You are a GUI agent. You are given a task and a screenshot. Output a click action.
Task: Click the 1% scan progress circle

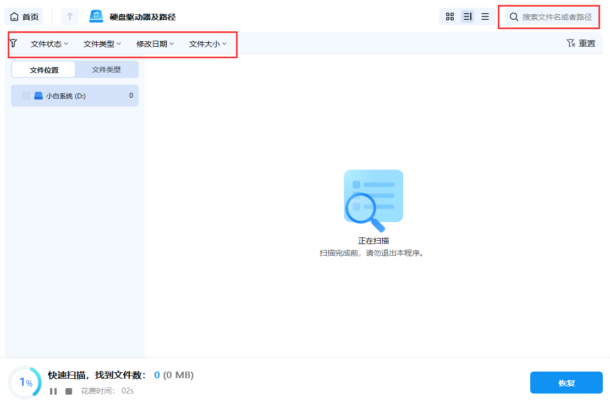(x=25, y=382)
